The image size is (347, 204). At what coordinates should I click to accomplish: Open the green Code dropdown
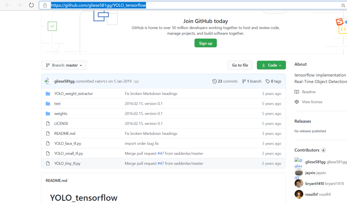click(x=271, y=65)
